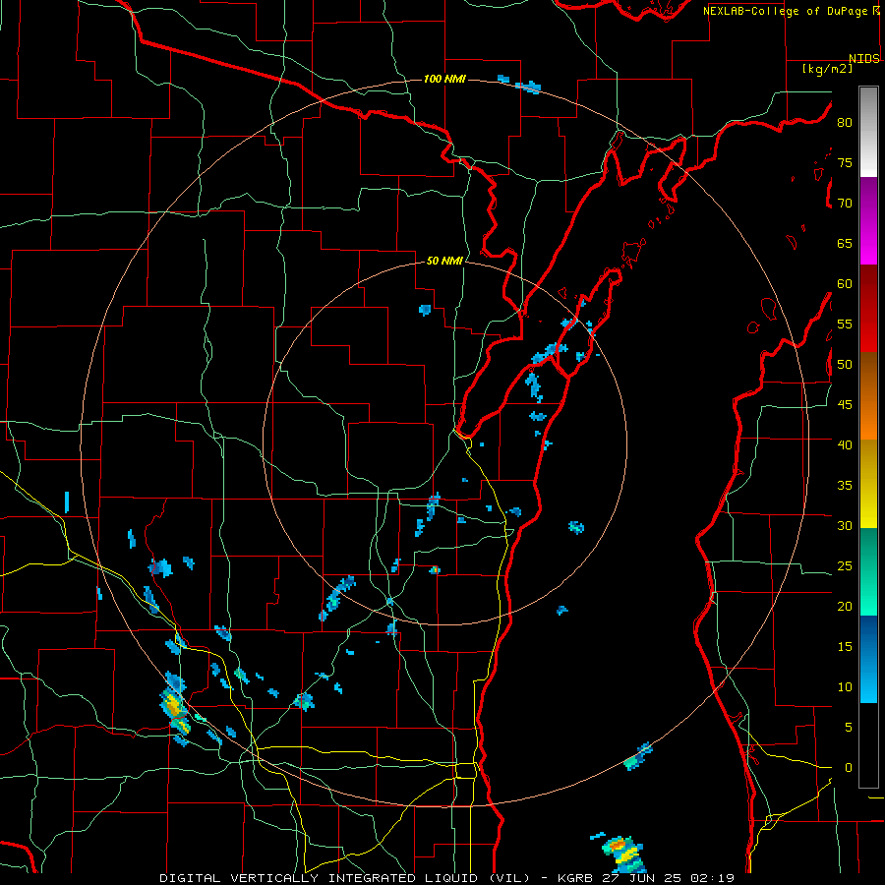This screenshot has width=885, height=885.
Task: Click the scale value 40
Action: 845,445
